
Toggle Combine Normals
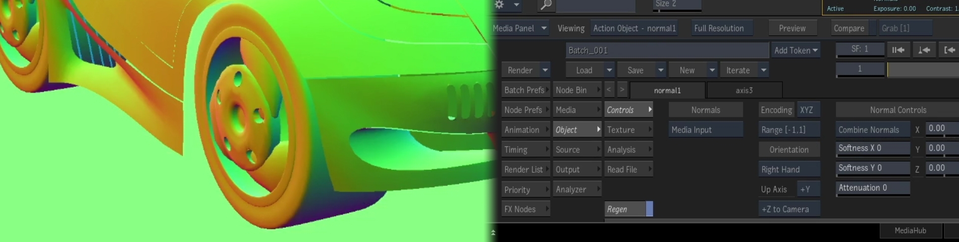873,130
